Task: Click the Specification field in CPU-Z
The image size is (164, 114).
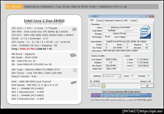Action: (x=127, y=42)
